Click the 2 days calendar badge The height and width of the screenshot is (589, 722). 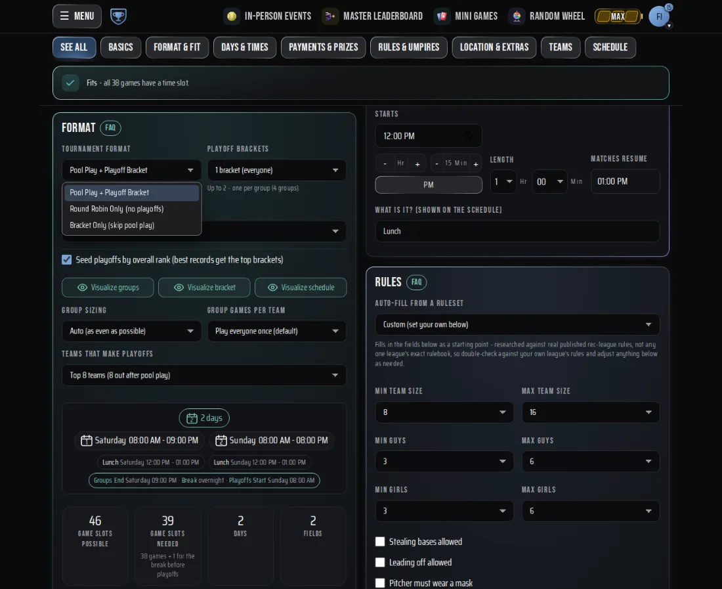pyautogui.click(x=204, y=418)
